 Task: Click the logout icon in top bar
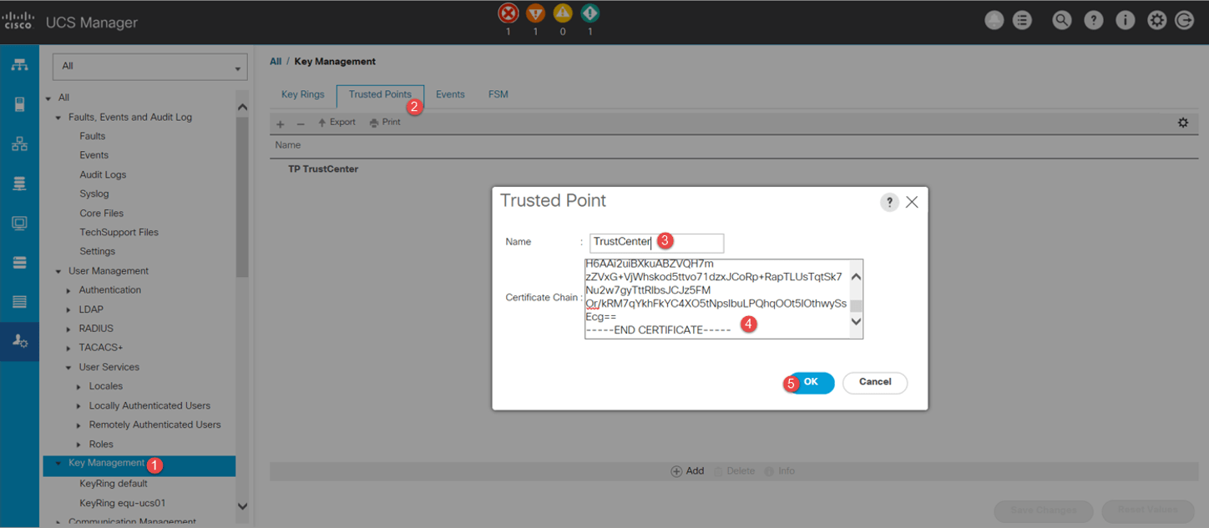coord(1184,21)
